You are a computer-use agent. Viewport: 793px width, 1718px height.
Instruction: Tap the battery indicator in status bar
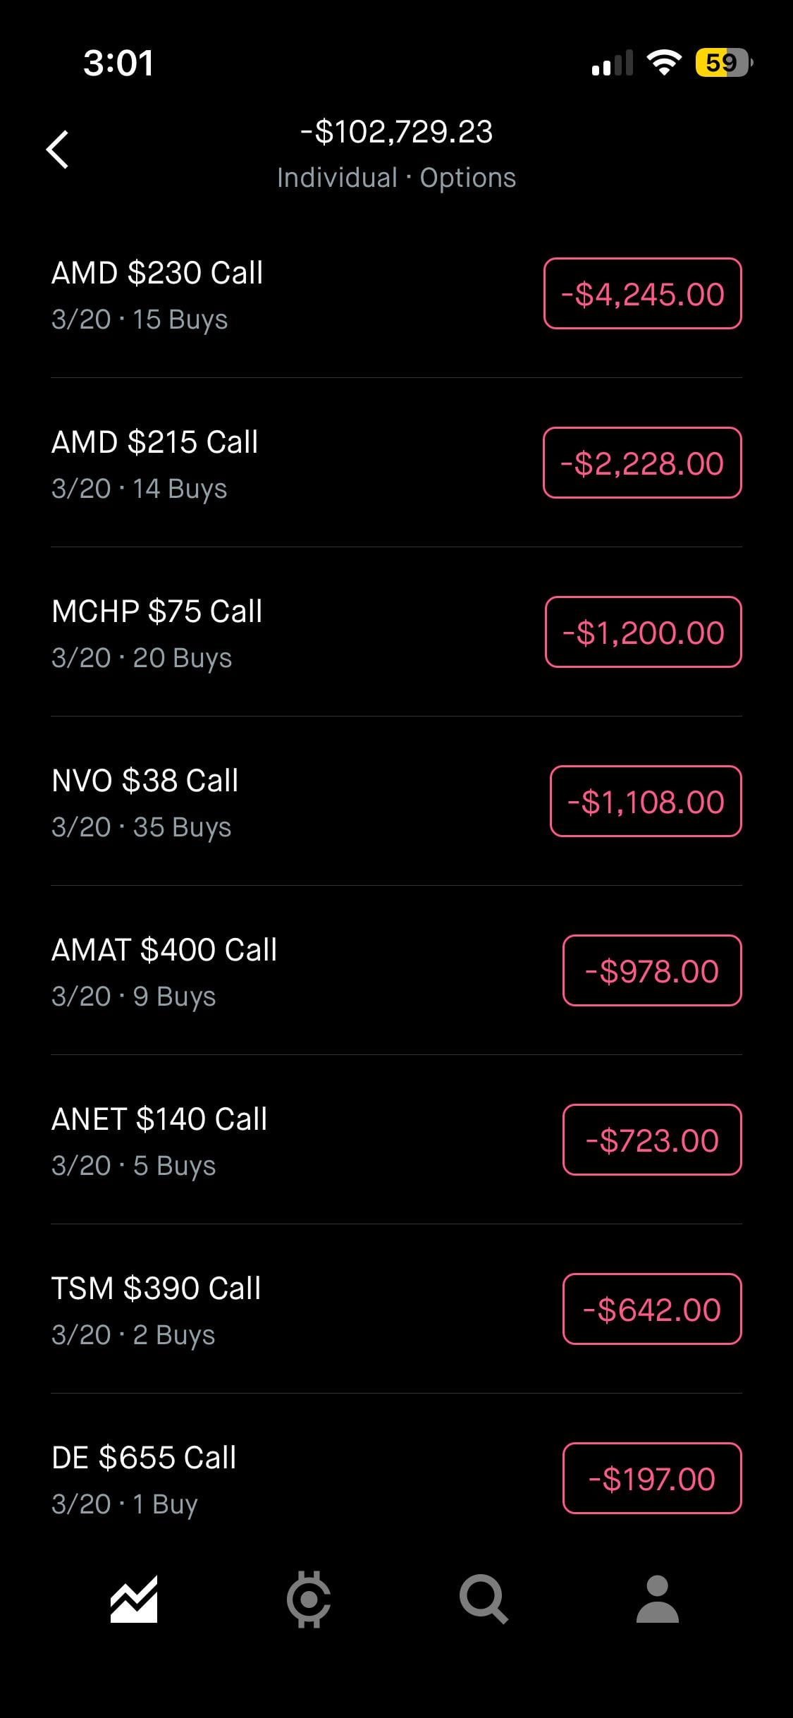tap(723, 63)
